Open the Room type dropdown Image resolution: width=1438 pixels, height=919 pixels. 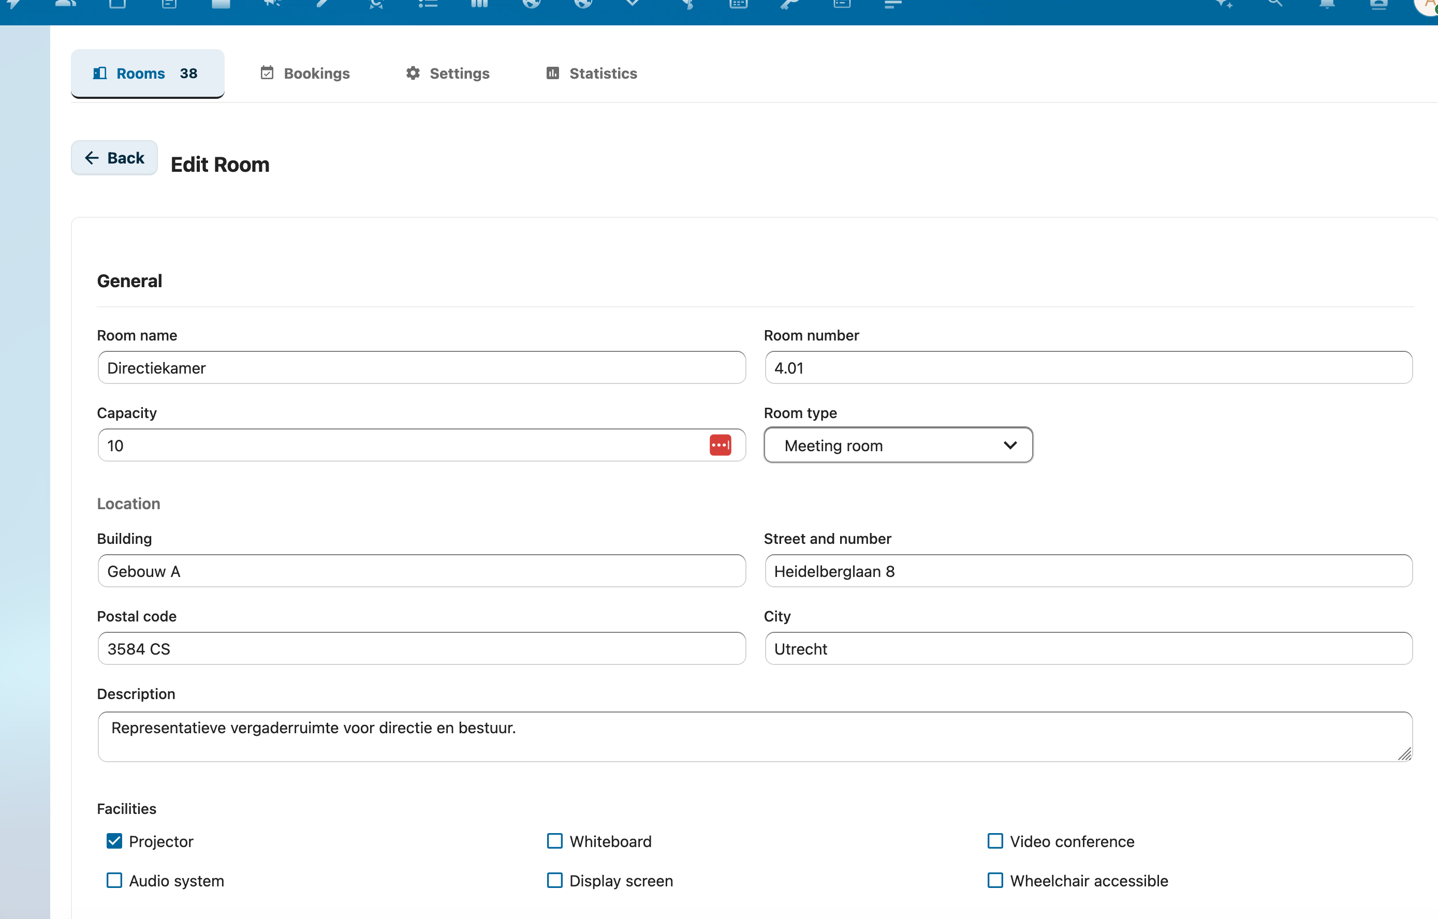point(897,445)
